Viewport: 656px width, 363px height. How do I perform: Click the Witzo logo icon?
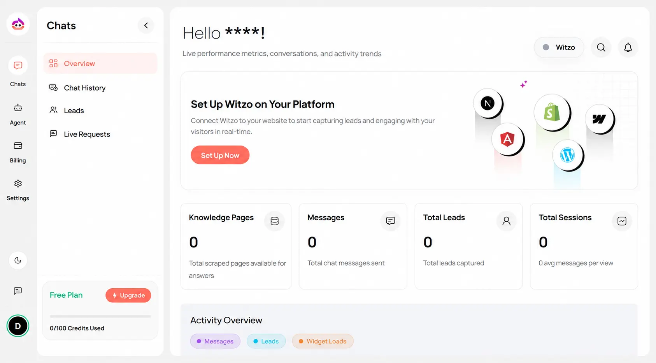coord(18,24)
